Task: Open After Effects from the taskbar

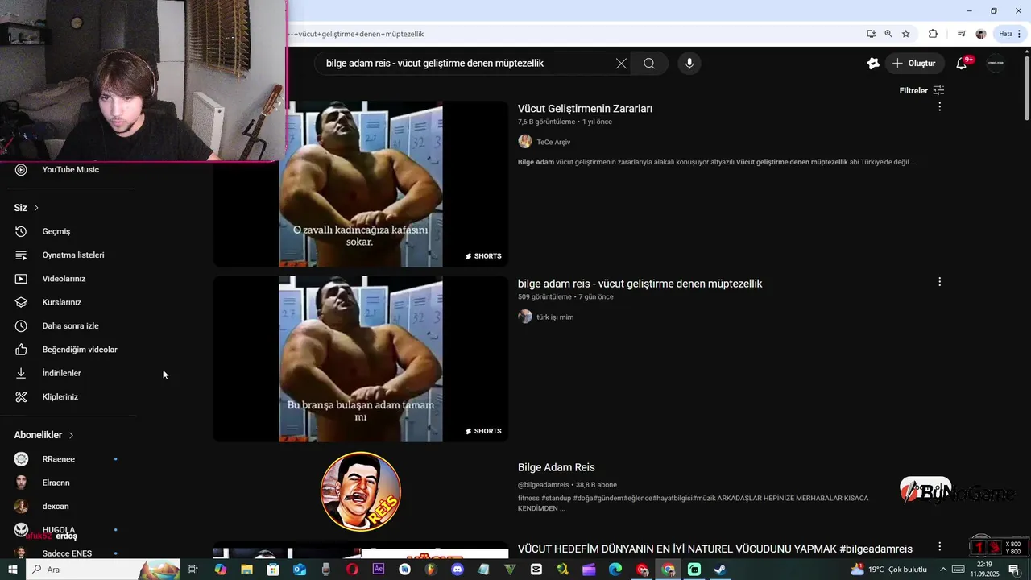Action: pos(379,570)
